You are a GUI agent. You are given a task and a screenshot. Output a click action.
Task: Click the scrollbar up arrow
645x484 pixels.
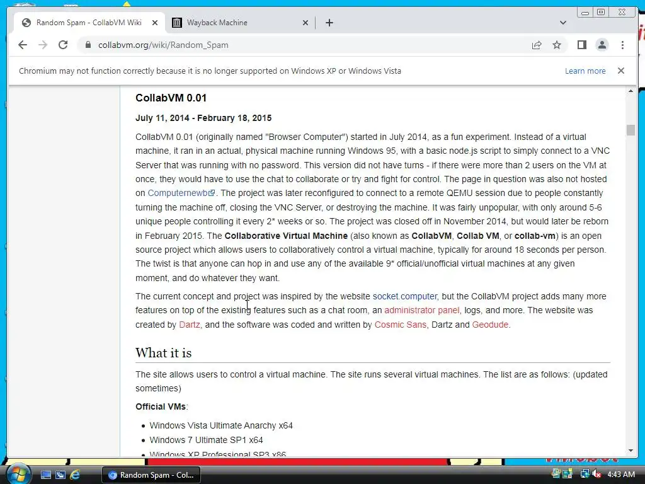click(x=631, y=91)
